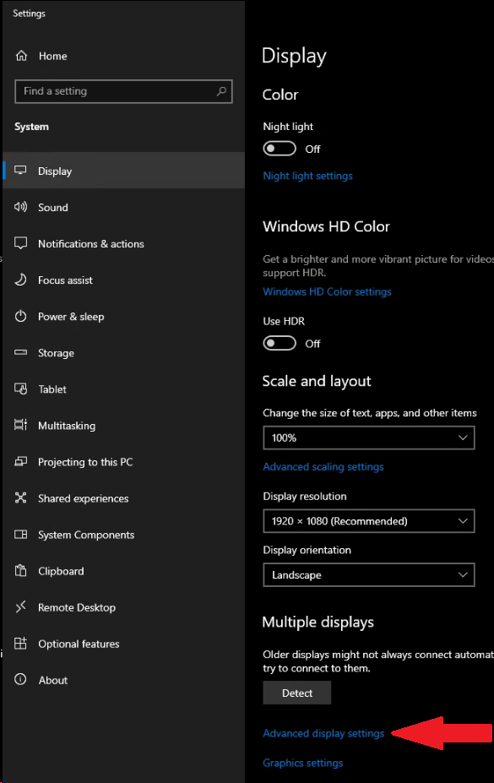Click the Notifications & actions icon
The width and height of the screenshot is (494, 783).
pyautogui.click(x=20, y=243)
